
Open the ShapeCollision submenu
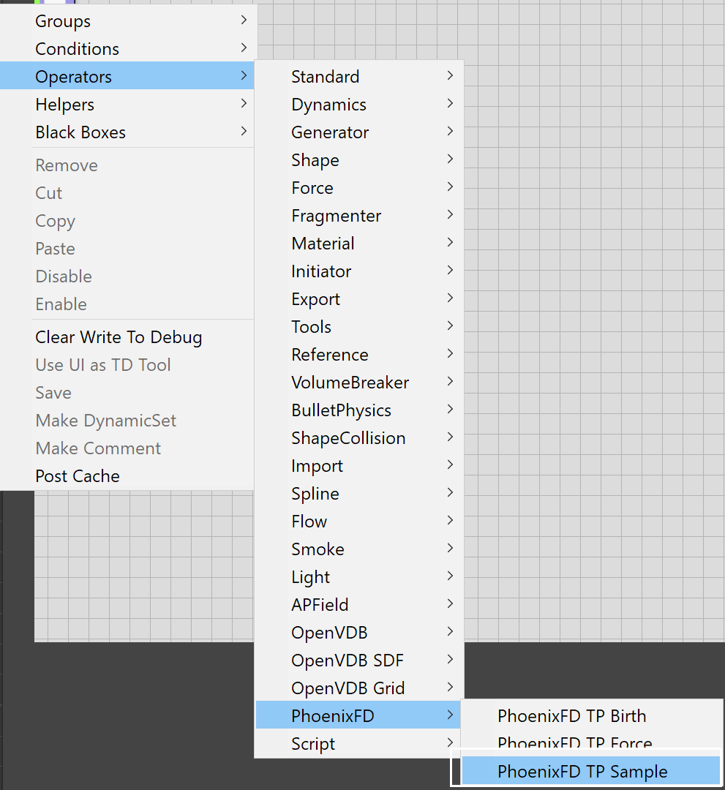pyautogui.click(x=358, y=438)
